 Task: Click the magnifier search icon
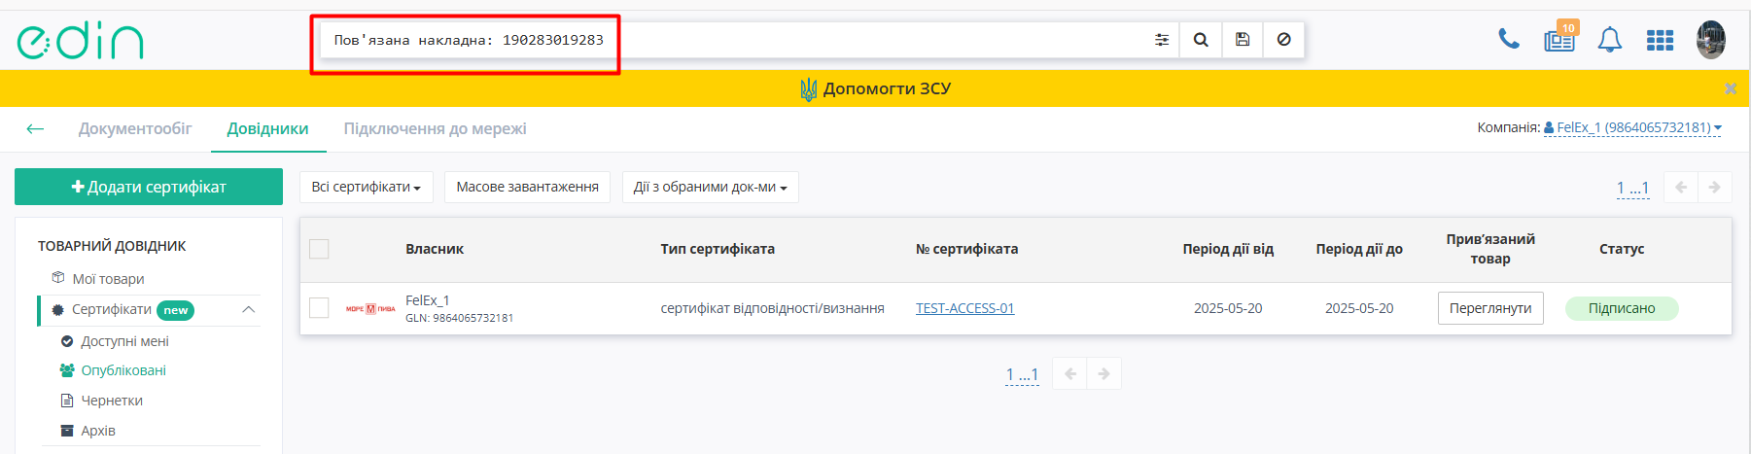1201,40
